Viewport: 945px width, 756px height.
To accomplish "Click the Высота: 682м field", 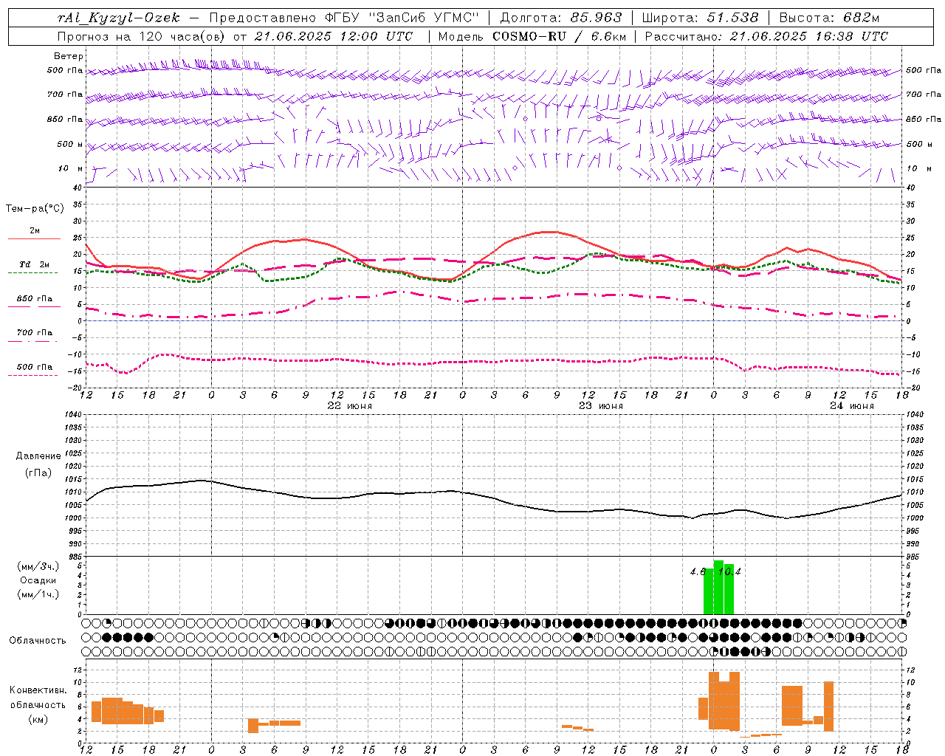I will 830,18.
